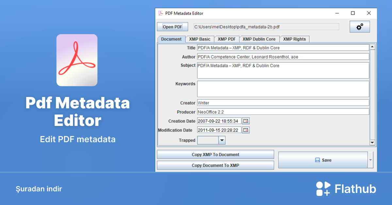Switch to the XMP Basic tab
The width and height of the screenshot is (392, 205).
200,39
